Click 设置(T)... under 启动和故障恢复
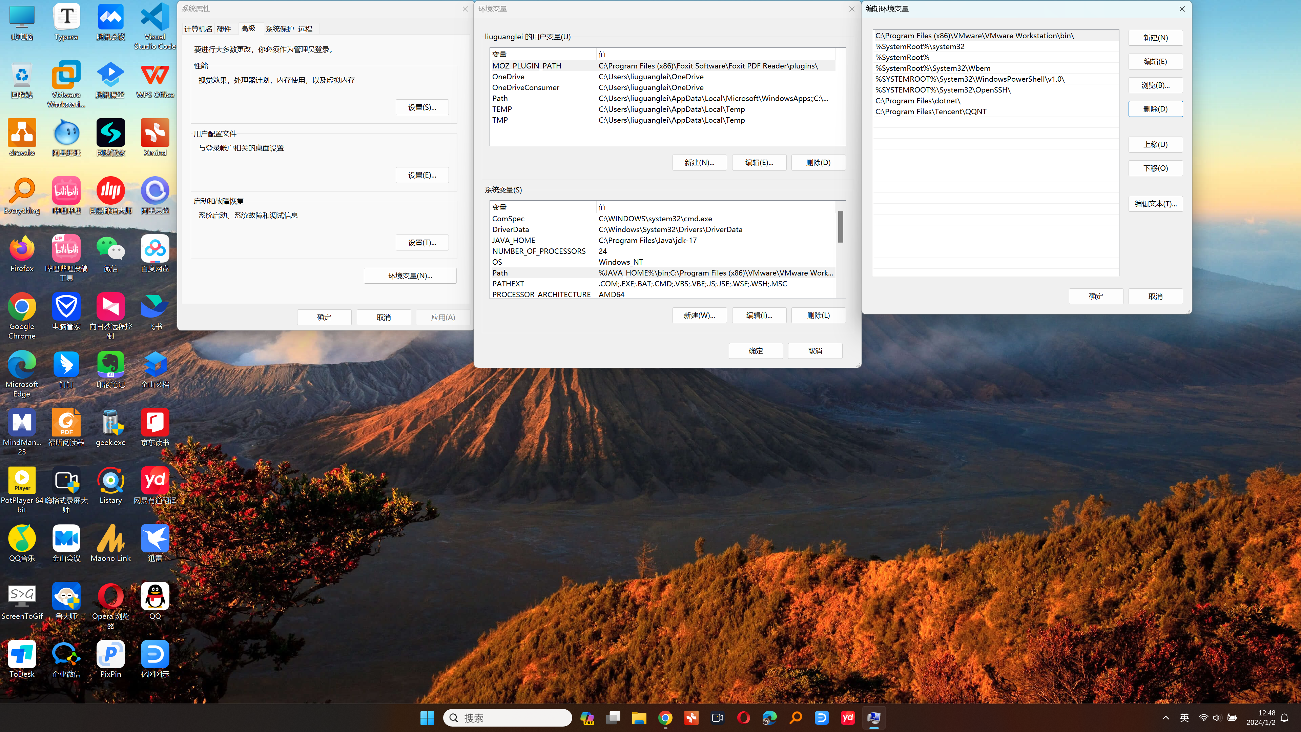This screenshot has width=1301, height=732. click(422, 243)
